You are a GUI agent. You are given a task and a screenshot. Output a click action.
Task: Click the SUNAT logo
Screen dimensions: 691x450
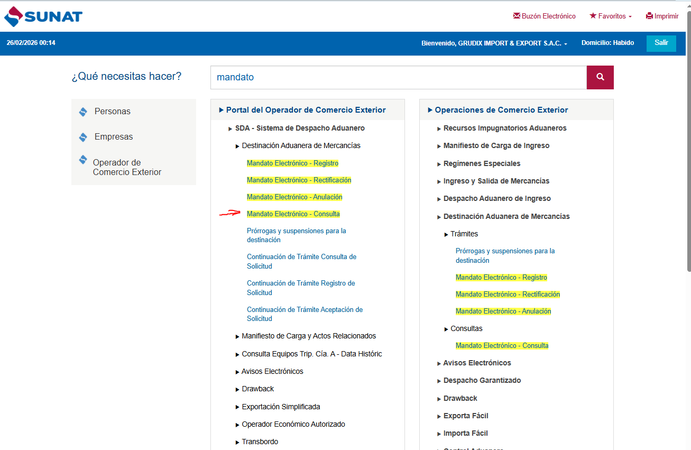pyautogui.click(x=43, y=16)
